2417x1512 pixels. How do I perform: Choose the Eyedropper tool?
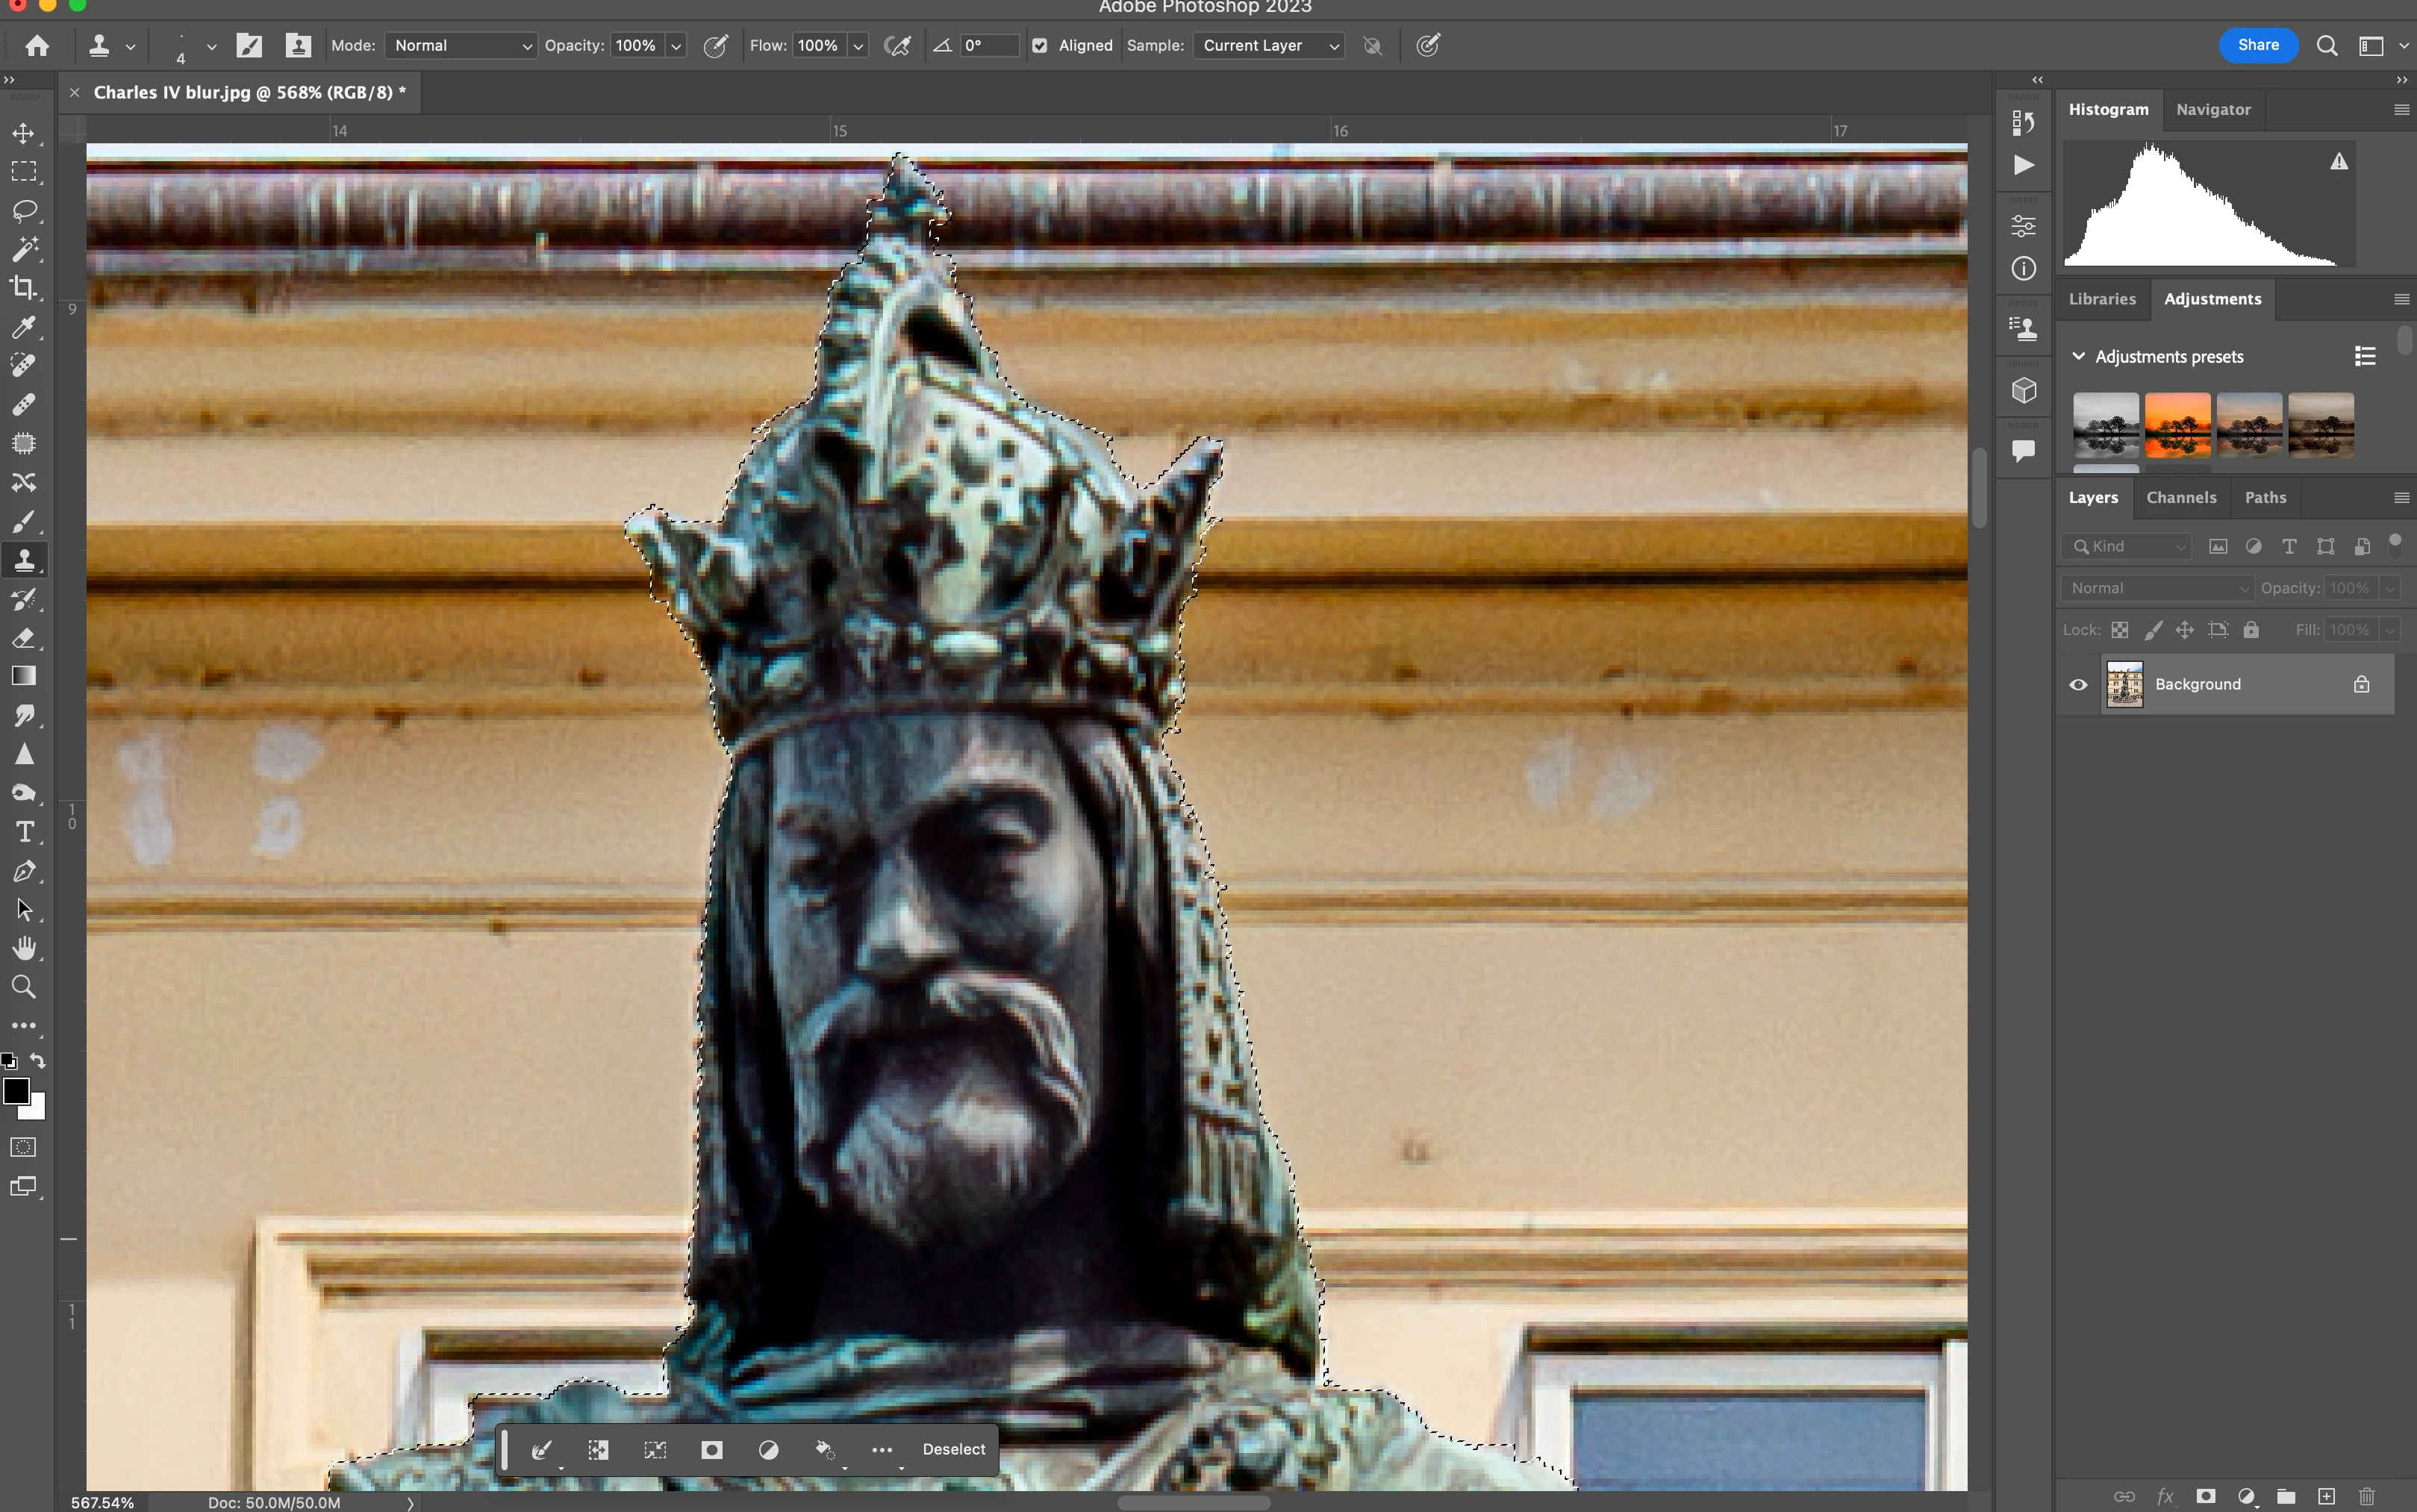[x=24, y=327]
